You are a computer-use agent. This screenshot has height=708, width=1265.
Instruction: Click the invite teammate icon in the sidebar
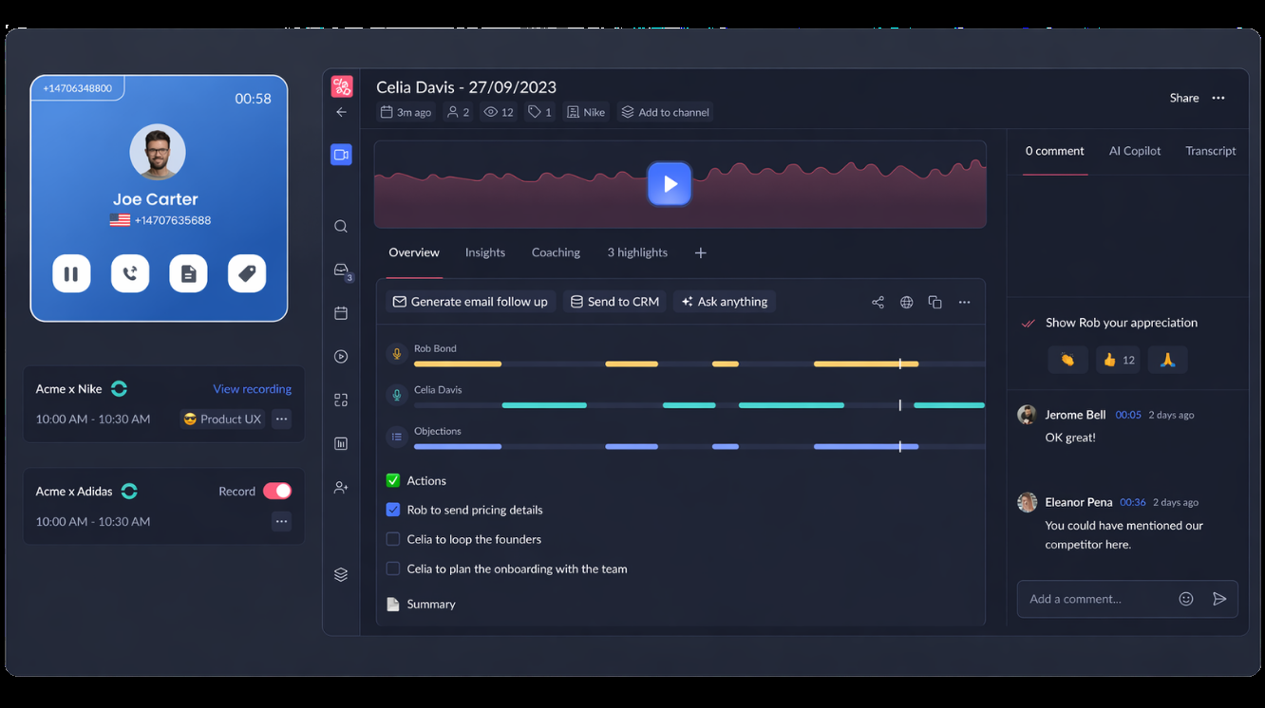point(341,486)
